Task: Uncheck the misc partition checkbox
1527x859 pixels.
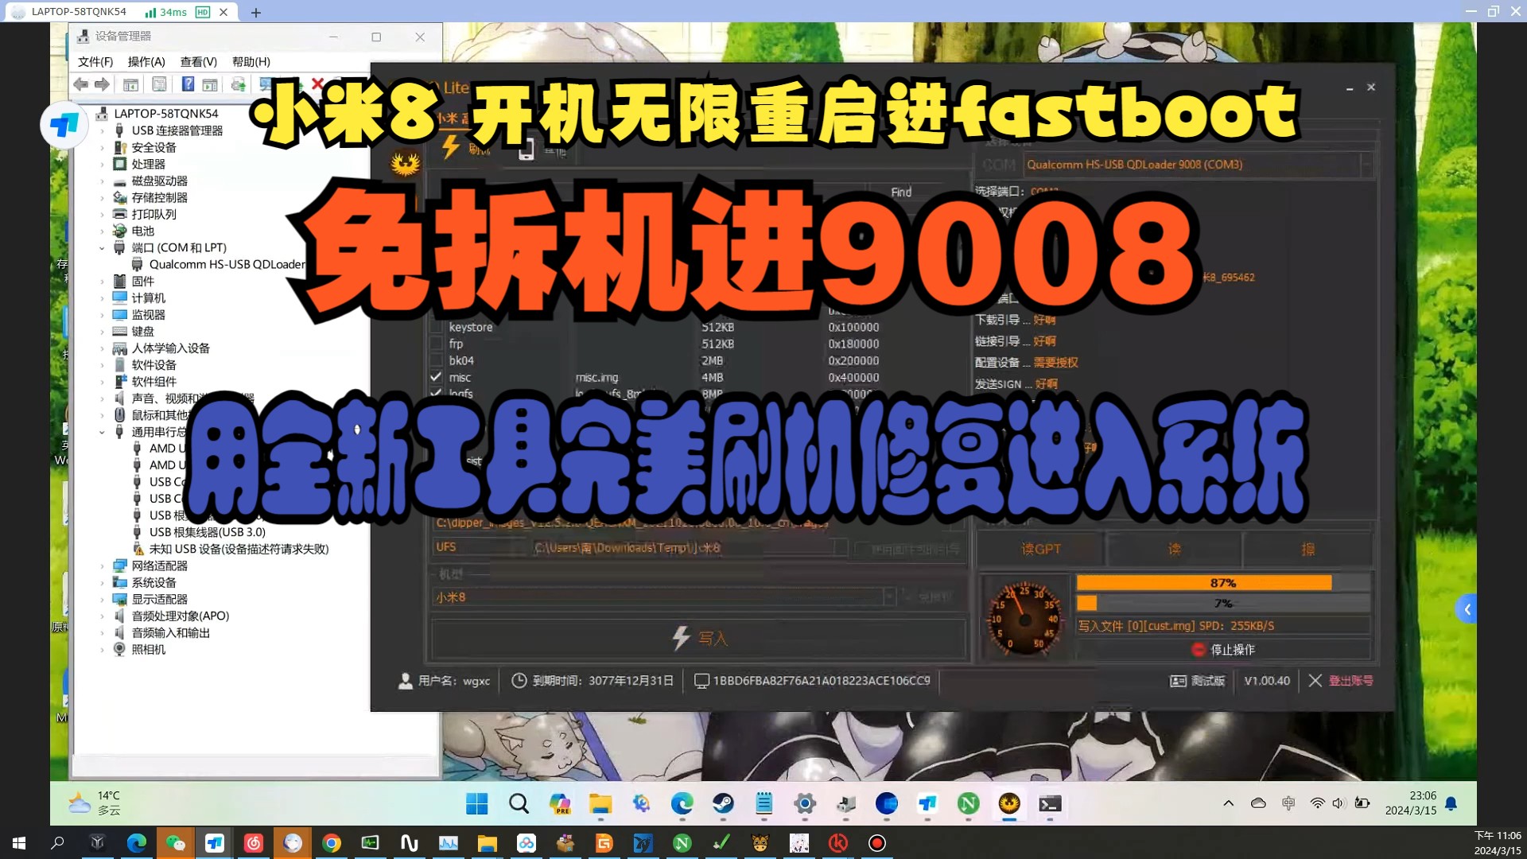Action: 436,377
